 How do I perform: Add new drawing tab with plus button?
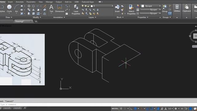coord(36,21)
